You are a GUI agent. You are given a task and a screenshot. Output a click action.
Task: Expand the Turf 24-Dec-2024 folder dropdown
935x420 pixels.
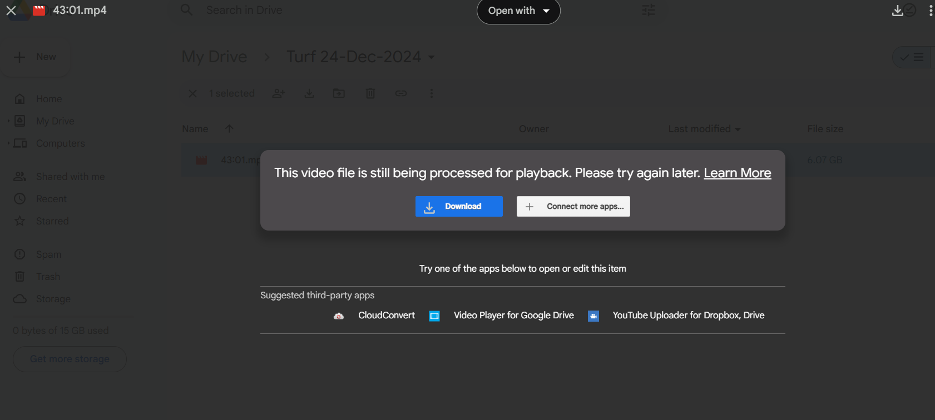click(432, 57)
